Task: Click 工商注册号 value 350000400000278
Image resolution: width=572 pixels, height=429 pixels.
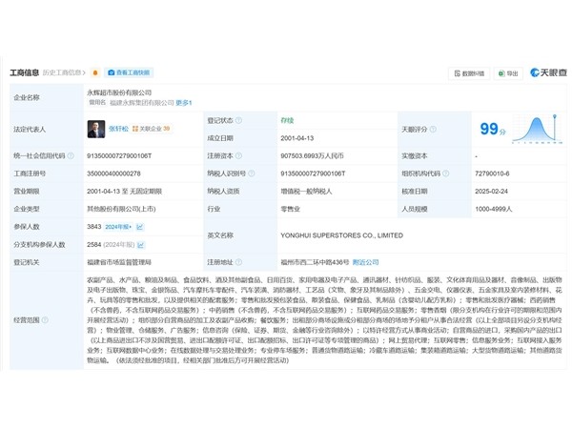Action: (113, 174)
